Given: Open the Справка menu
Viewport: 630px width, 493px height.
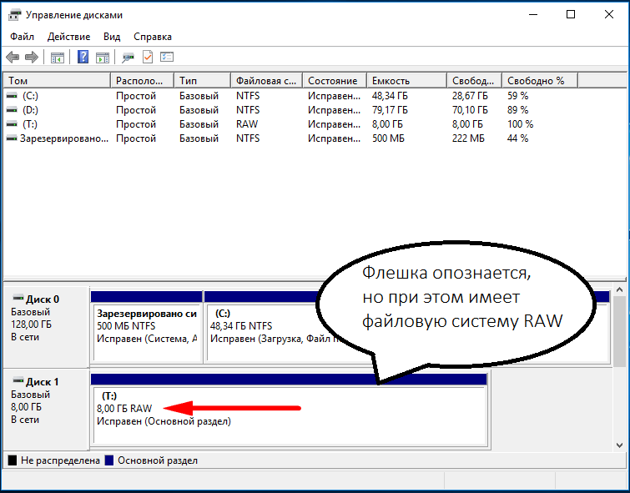Looking at the screenshot, I should tap(153, 37).
